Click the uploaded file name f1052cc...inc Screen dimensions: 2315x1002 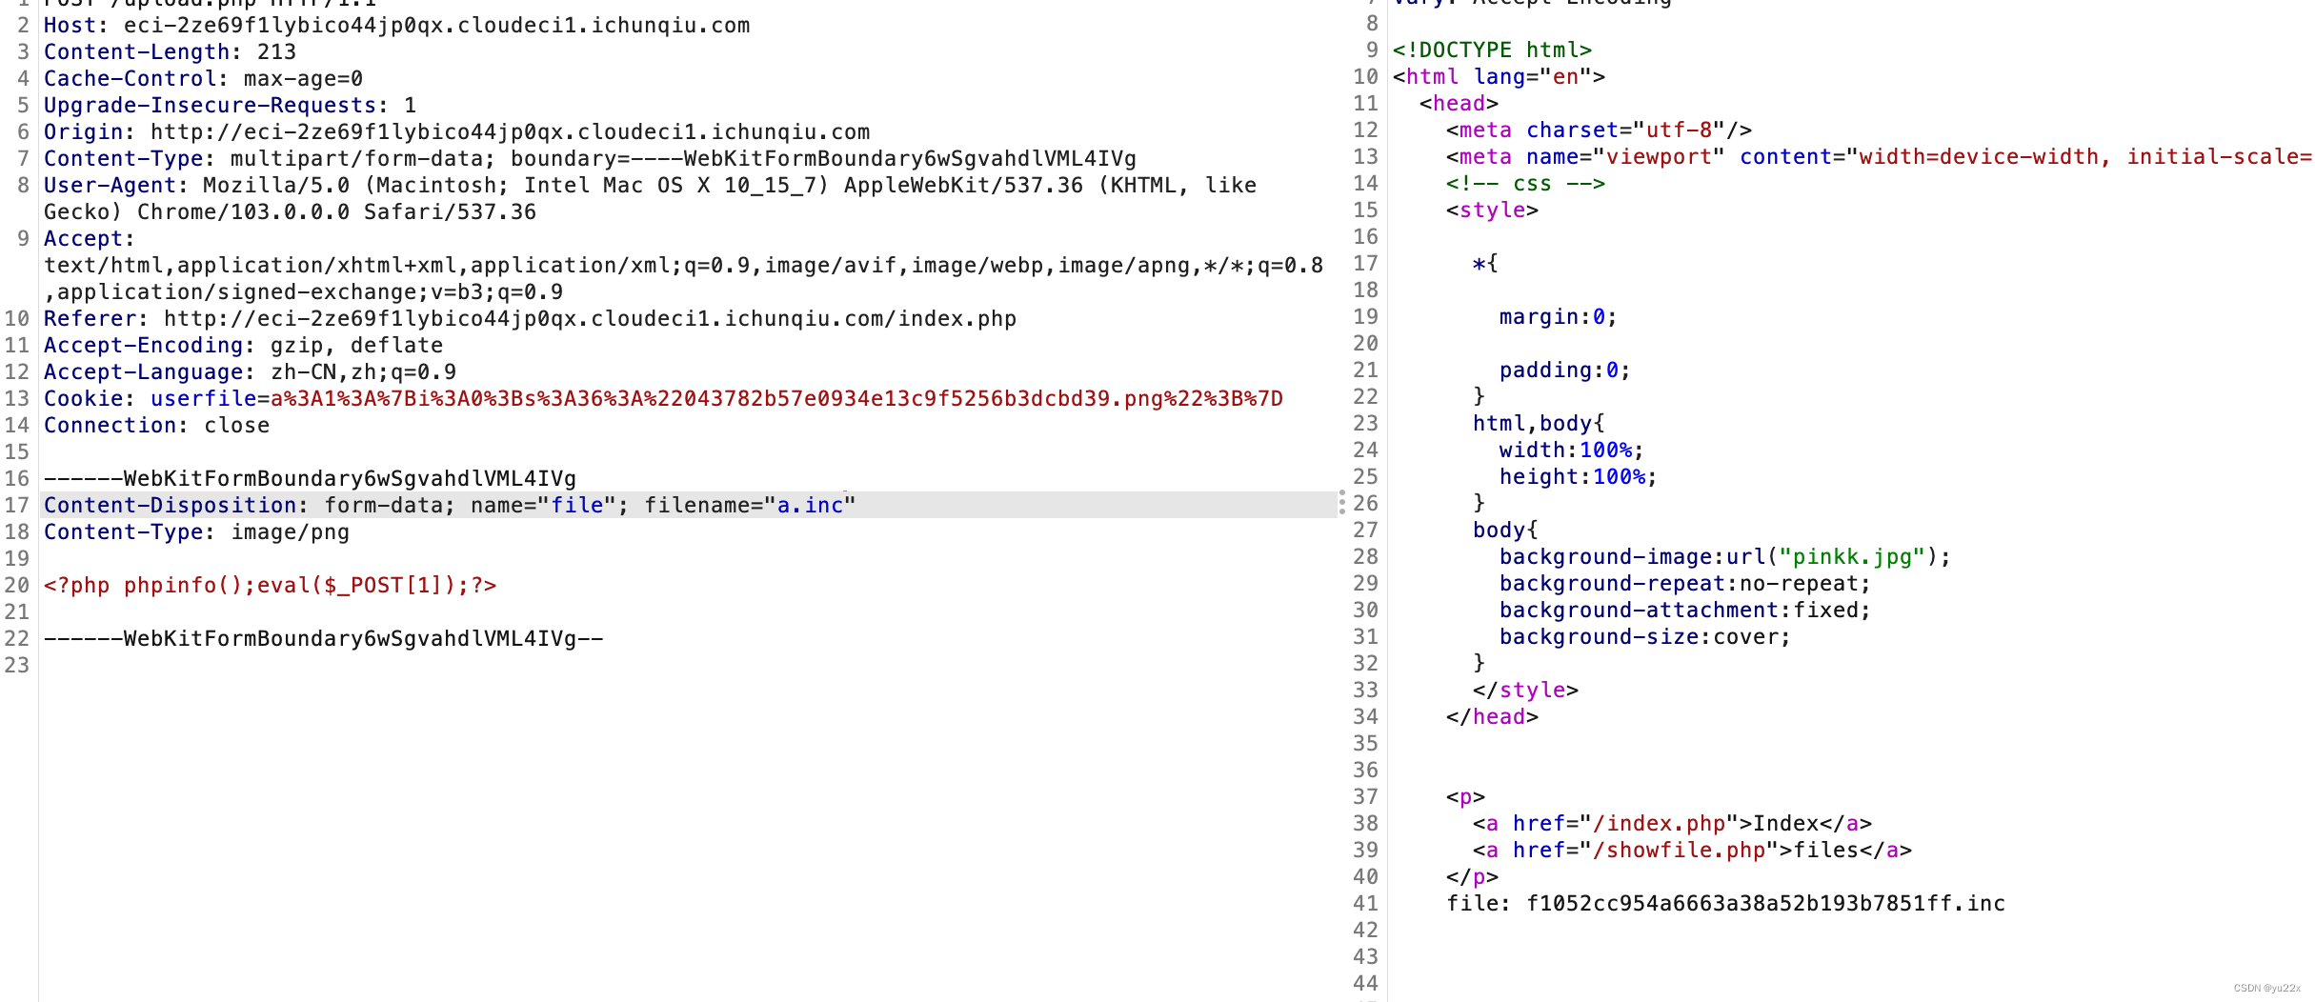(x=1765, y=904)
